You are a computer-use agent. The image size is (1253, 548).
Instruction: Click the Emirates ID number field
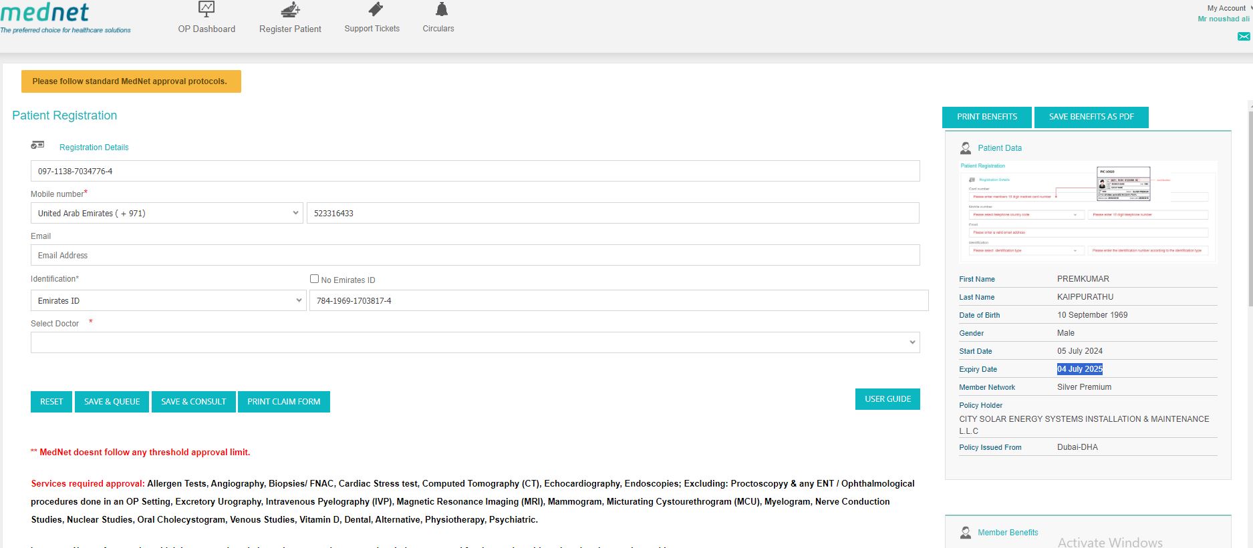(619, 300)
